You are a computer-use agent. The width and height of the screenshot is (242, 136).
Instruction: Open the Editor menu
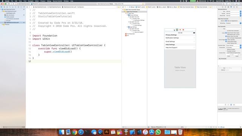[x=37, y=1]
